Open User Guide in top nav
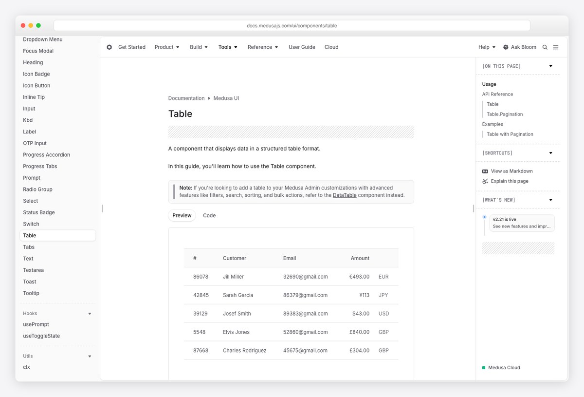 pos(302,47)
